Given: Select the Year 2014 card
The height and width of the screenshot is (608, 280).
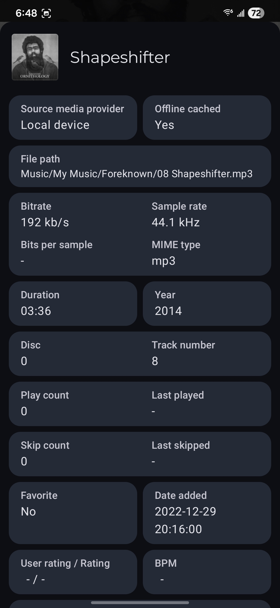Looking at the screenshot, I should [x=207, y=303].
